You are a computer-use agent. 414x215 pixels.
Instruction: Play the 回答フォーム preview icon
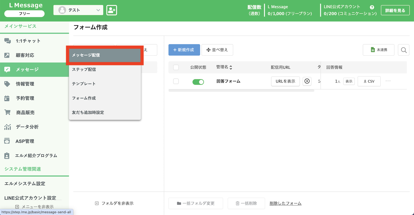(x=307, y=81)
